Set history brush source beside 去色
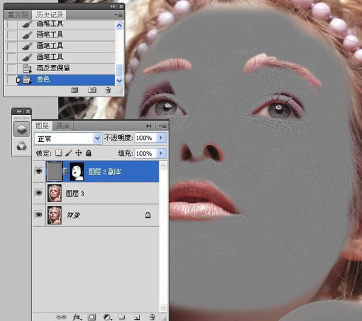 [x=11, y=80]
